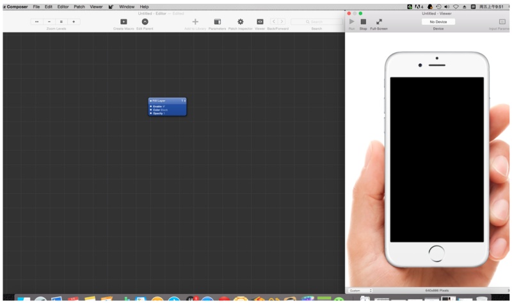Screen dimensions: 512x303
Task: Click the three-line zoom level button
Action: (61, 22)
